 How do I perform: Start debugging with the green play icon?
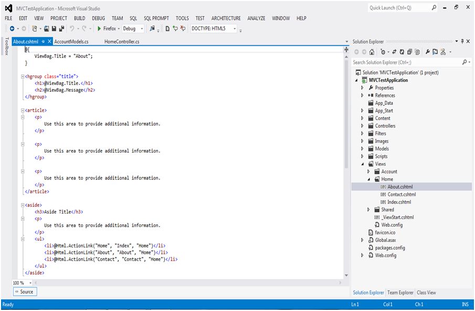(99, 29)
